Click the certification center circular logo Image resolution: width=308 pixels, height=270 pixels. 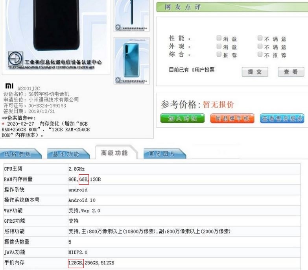coord(15,59)
